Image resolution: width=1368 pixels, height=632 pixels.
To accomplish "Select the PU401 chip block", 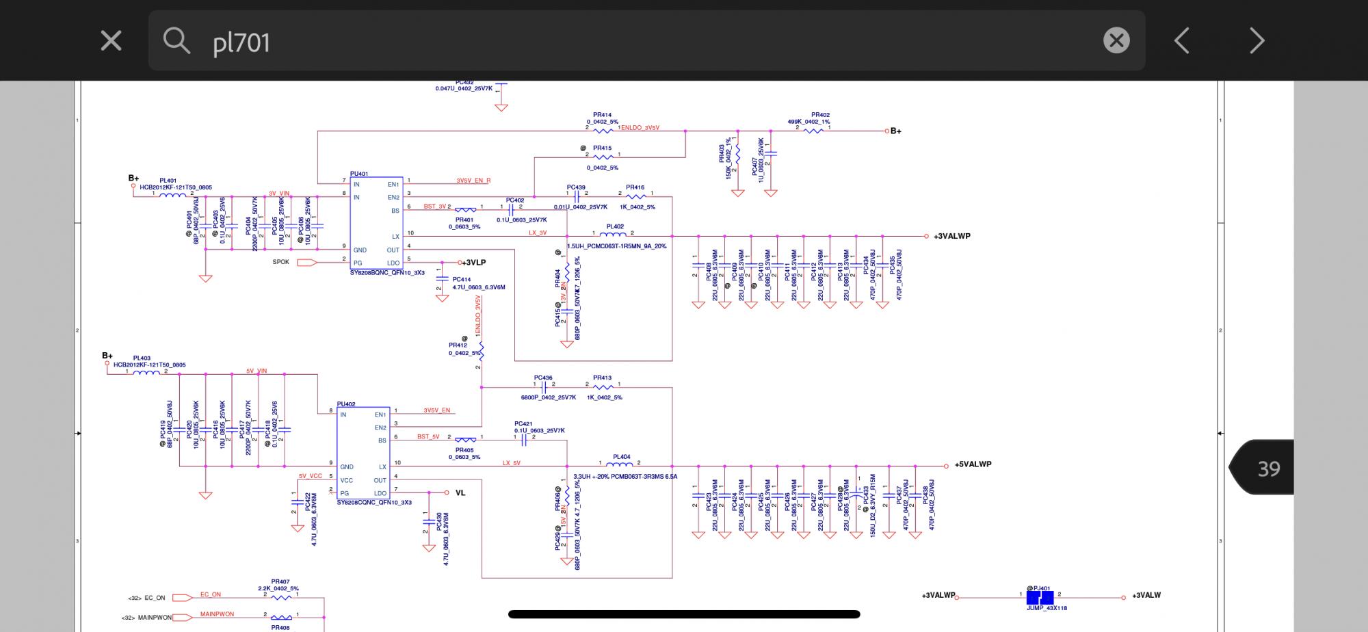I will coord(376,223).
